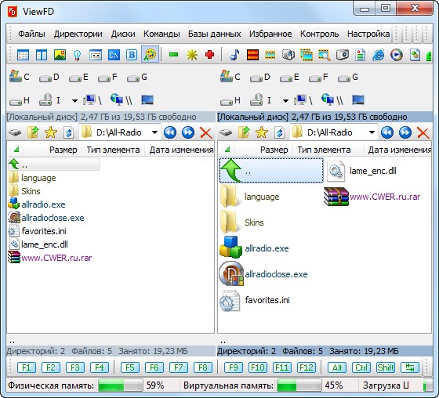439x398 pixels.
Task: Open left panel D:\All-Radio path dropdown
Action: click(x=154, y=132)
